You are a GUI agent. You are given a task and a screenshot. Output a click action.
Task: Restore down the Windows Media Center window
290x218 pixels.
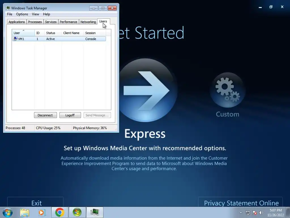point(271,7)
